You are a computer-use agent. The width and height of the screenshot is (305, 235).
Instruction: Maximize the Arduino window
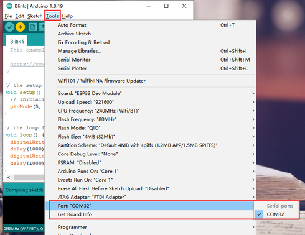[x=166, y=6]
